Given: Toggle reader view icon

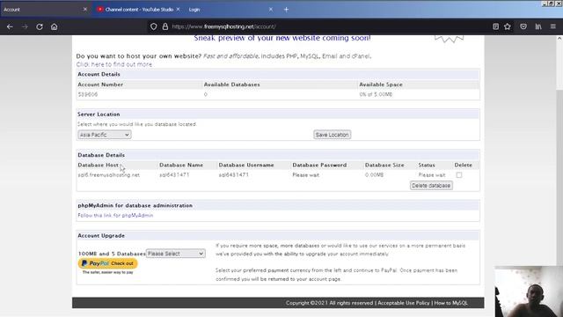Looking at the screenshot, I should (x=495, y=26).
